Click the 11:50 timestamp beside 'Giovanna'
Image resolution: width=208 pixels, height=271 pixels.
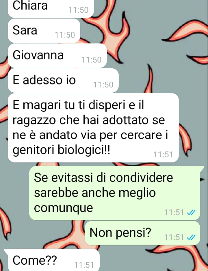coord(91,60)
